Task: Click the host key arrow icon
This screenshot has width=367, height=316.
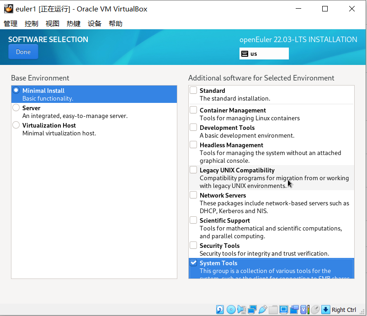Action: pos(325,310)
